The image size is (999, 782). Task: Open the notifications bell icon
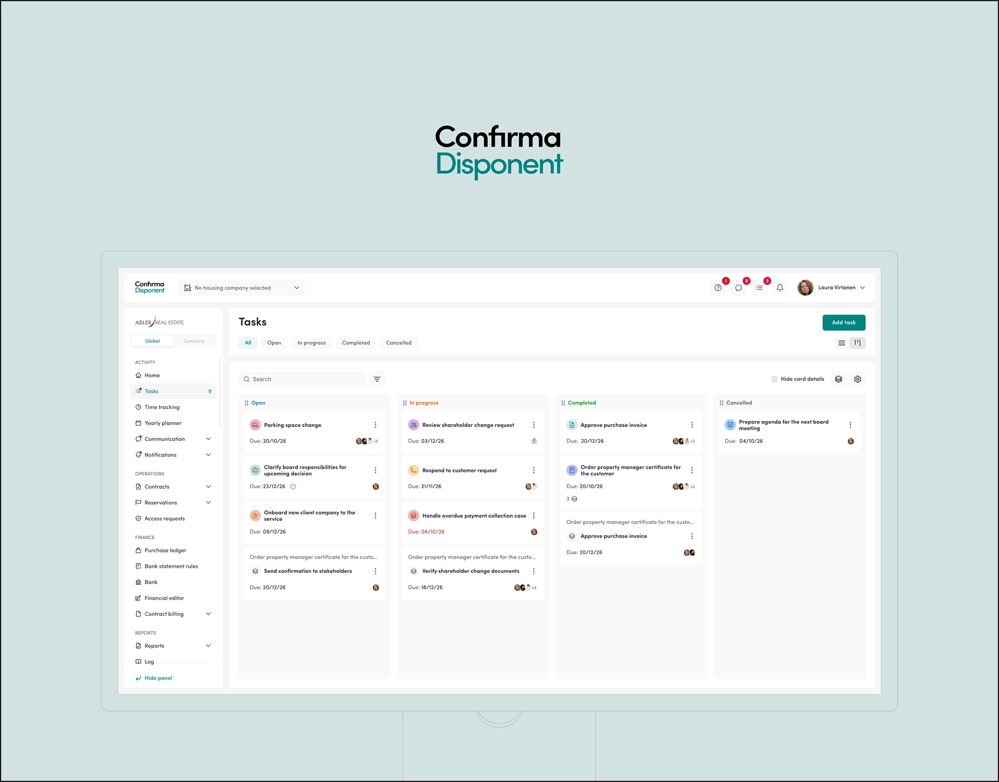(780, 288)
